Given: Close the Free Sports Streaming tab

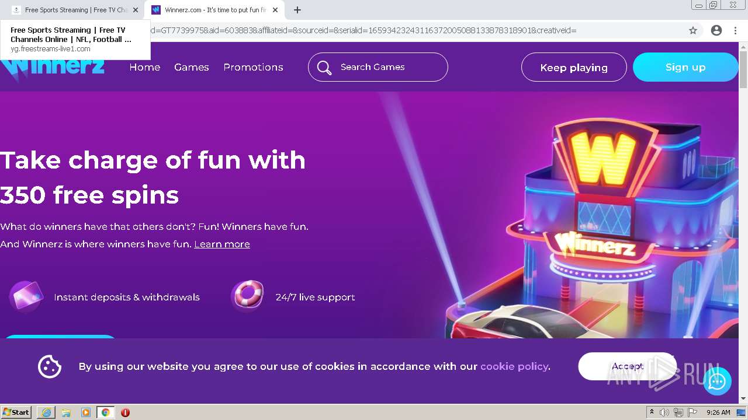Looking at the screenshot, I should coord(136,10).
